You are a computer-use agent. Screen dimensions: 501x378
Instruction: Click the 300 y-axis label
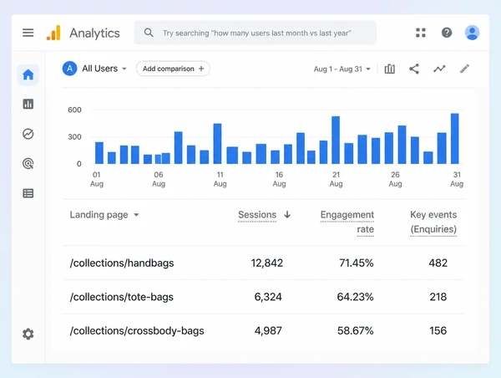click(74, 137)
